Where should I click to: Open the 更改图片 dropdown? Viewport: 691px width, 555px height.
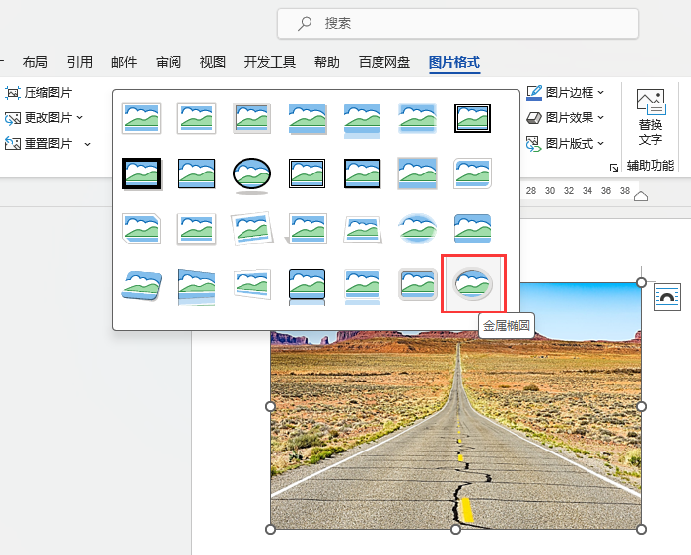[43, 118]
